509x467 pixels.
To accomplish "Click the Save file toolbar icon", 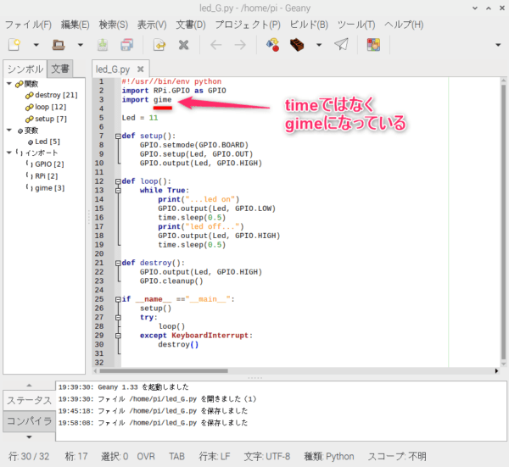I will (x=103, y=44).
